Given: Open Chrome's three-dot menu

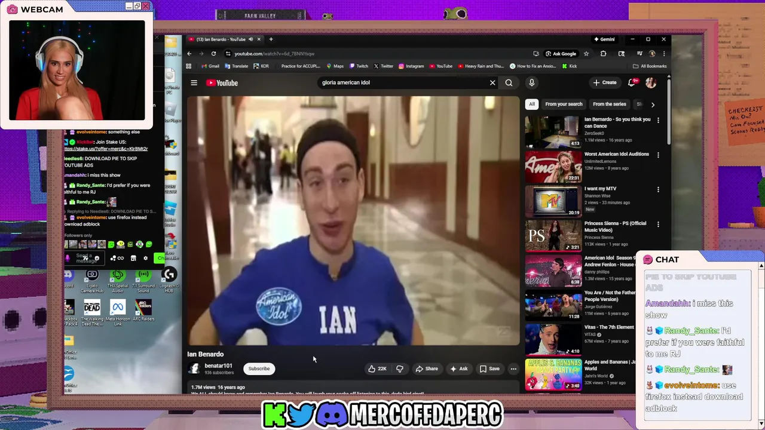Looking at the screenshot, I should [x=664, y=54].
